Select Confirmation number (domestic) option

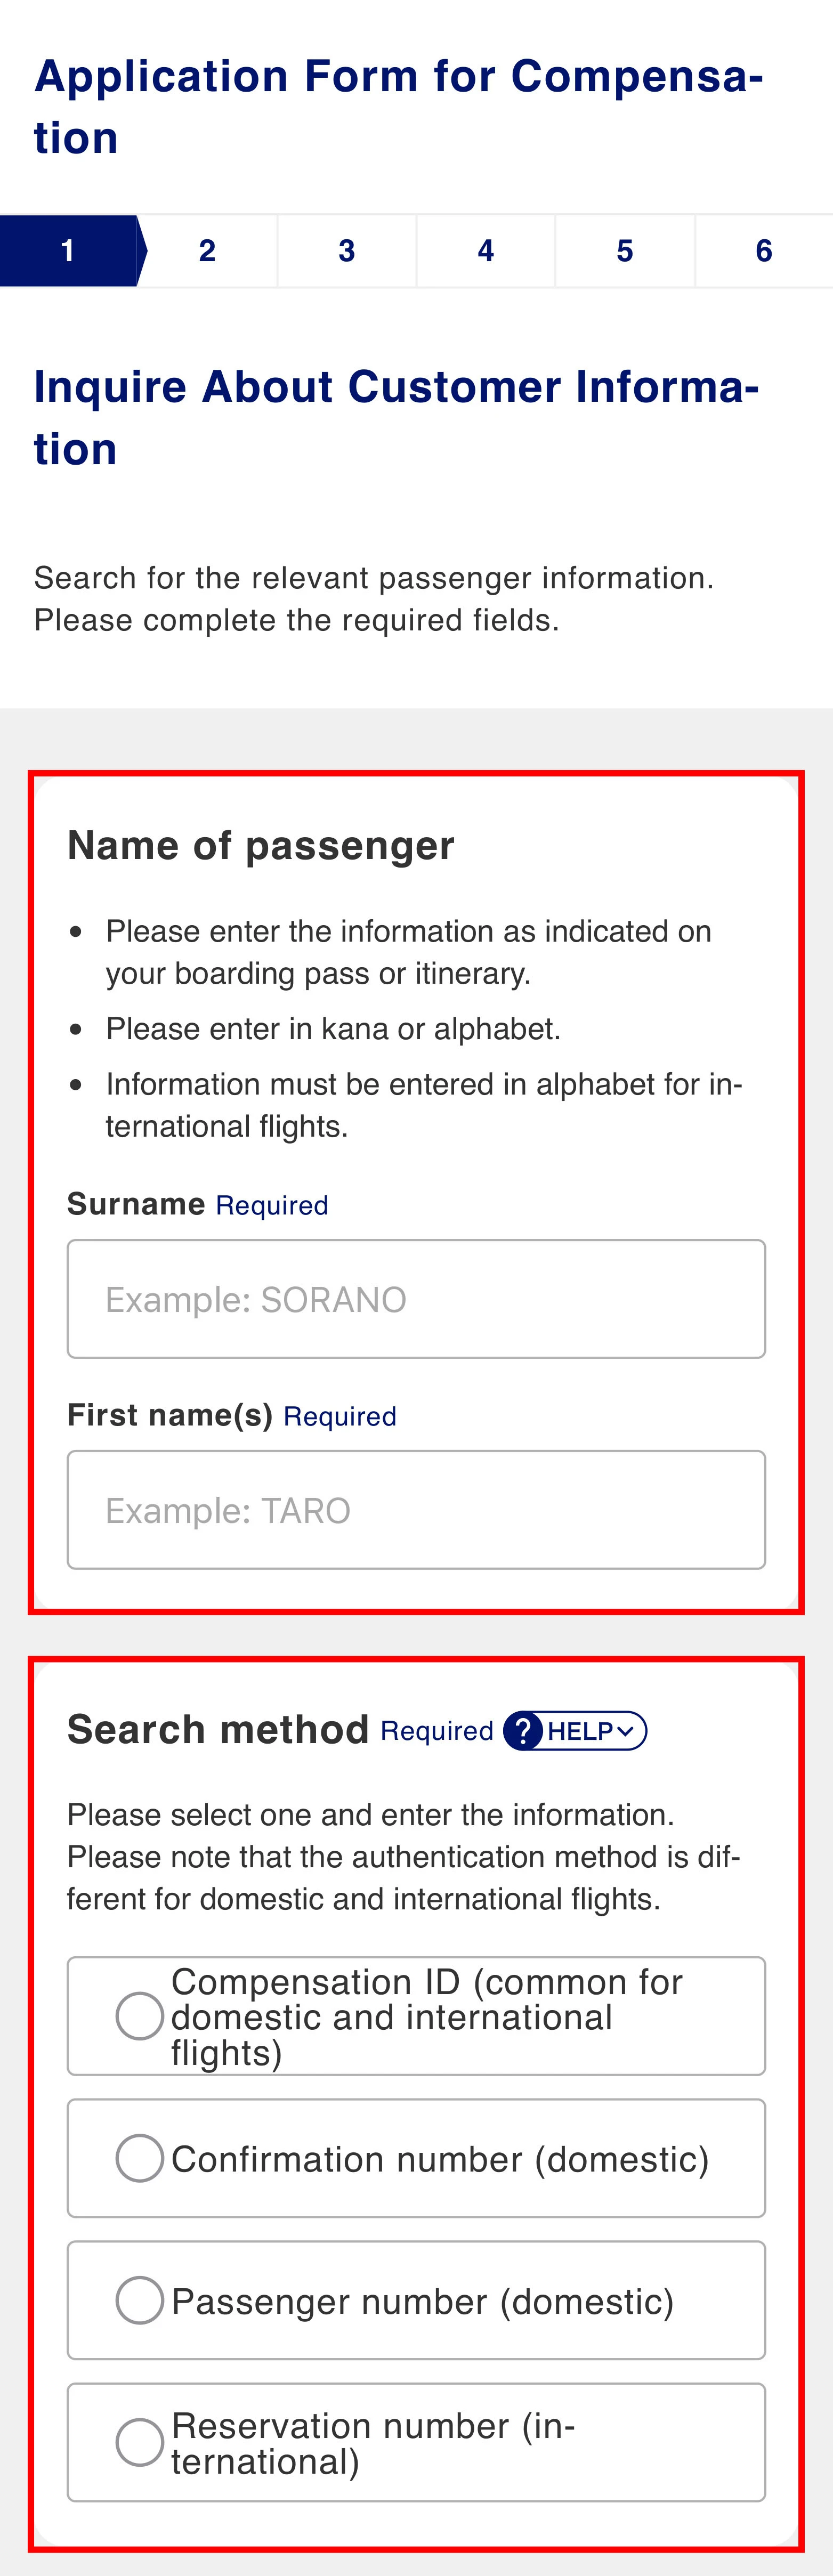pyautogui.click(x=416, y=2158)
